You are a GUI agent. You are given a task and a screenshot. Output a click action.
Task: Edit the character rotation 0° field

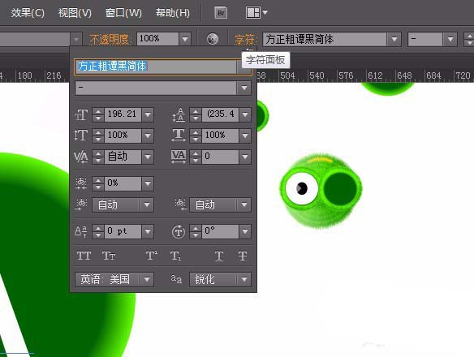click(x=220, y=231)
